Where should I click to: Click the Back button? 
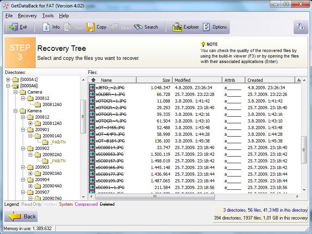21,216
